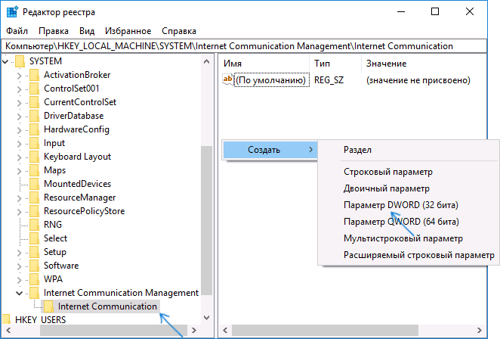500x339 pixels.
Task: Click the Internet Communication subfolder icon
Action: [48, 306]
